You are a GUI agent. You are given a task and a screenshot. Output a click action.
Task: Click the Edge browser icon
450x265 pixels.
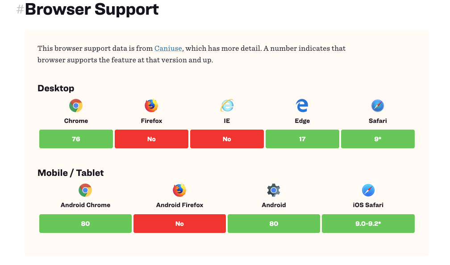[x=302, y=106]
